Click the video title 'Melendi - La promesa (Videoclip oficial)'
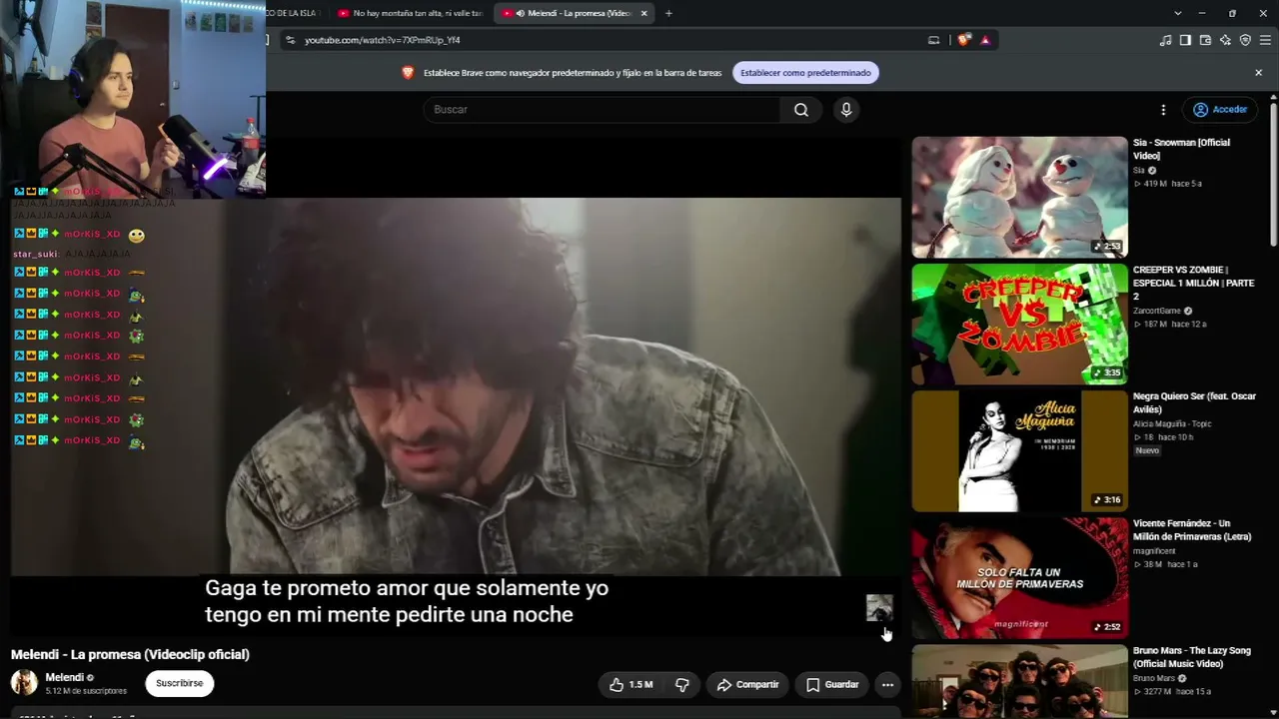 pos(130,654)
